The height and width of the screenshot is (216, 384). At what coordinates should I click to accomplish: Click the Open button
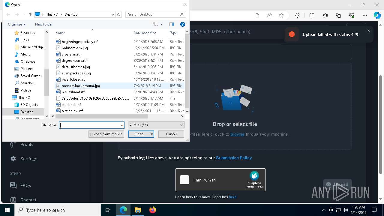(139, 134)
